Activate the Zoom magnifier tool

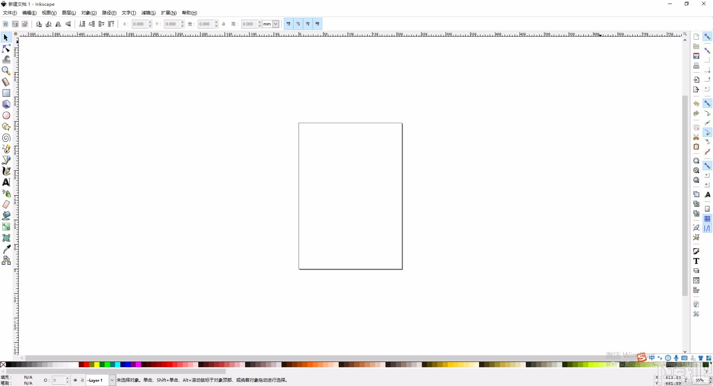click(6, 71)
